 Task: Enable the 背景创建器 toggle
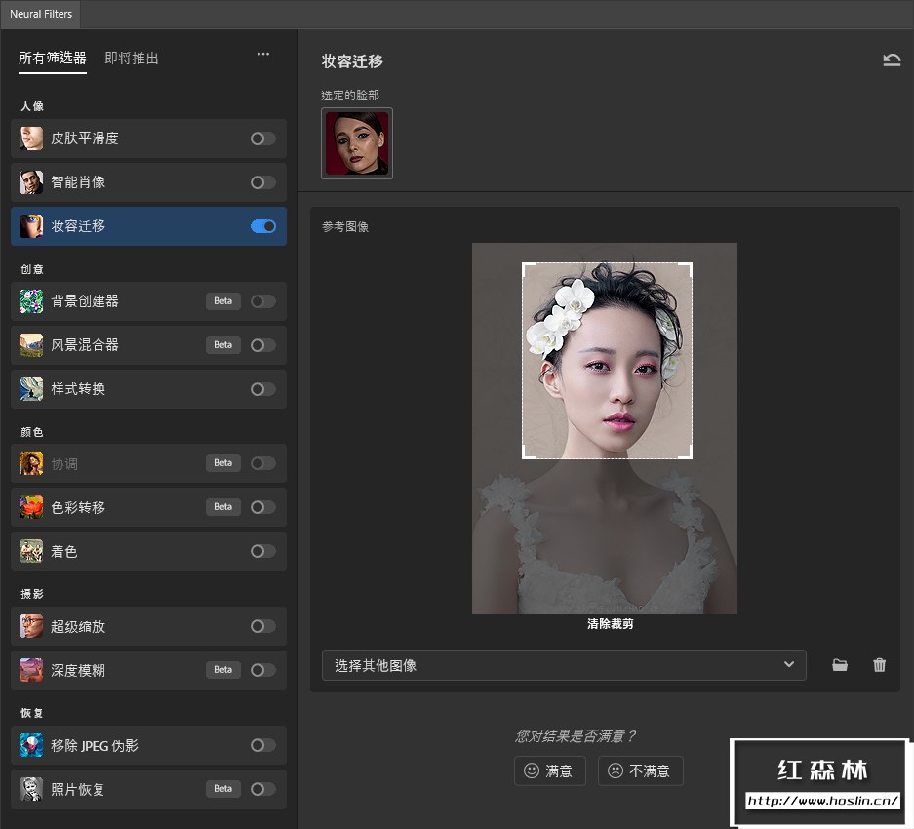263,301
